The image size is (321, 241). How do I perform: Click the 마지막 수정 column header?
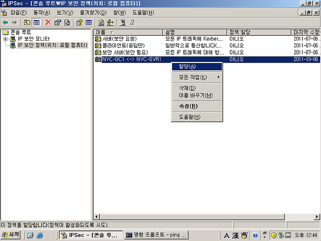306,32
